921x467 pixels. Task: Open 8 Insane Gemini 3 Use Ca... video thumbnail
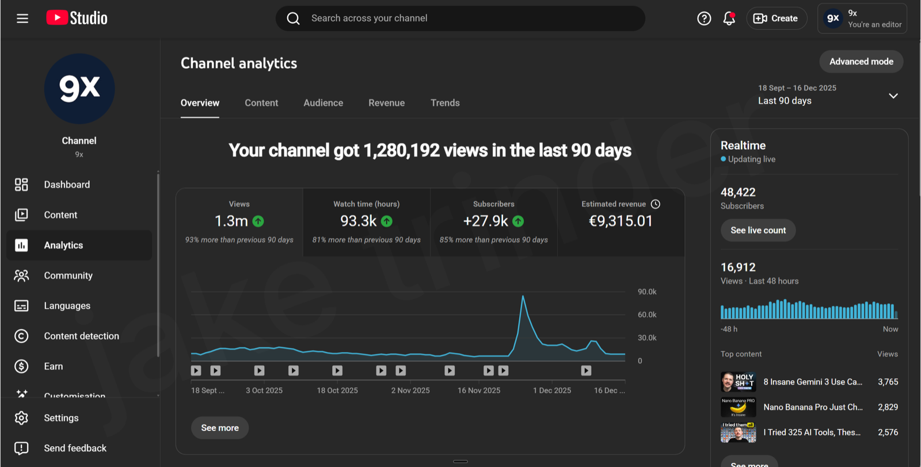(739, 382)
